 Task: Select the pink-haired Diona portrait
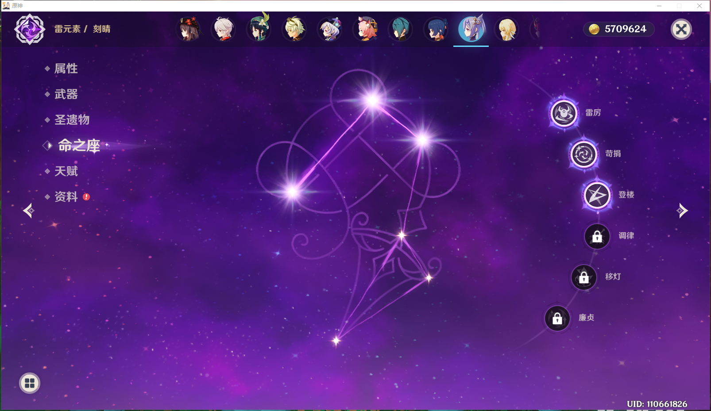[x=366, y=29]
